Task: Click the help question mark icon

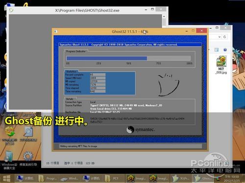Action: click(225, 50)
